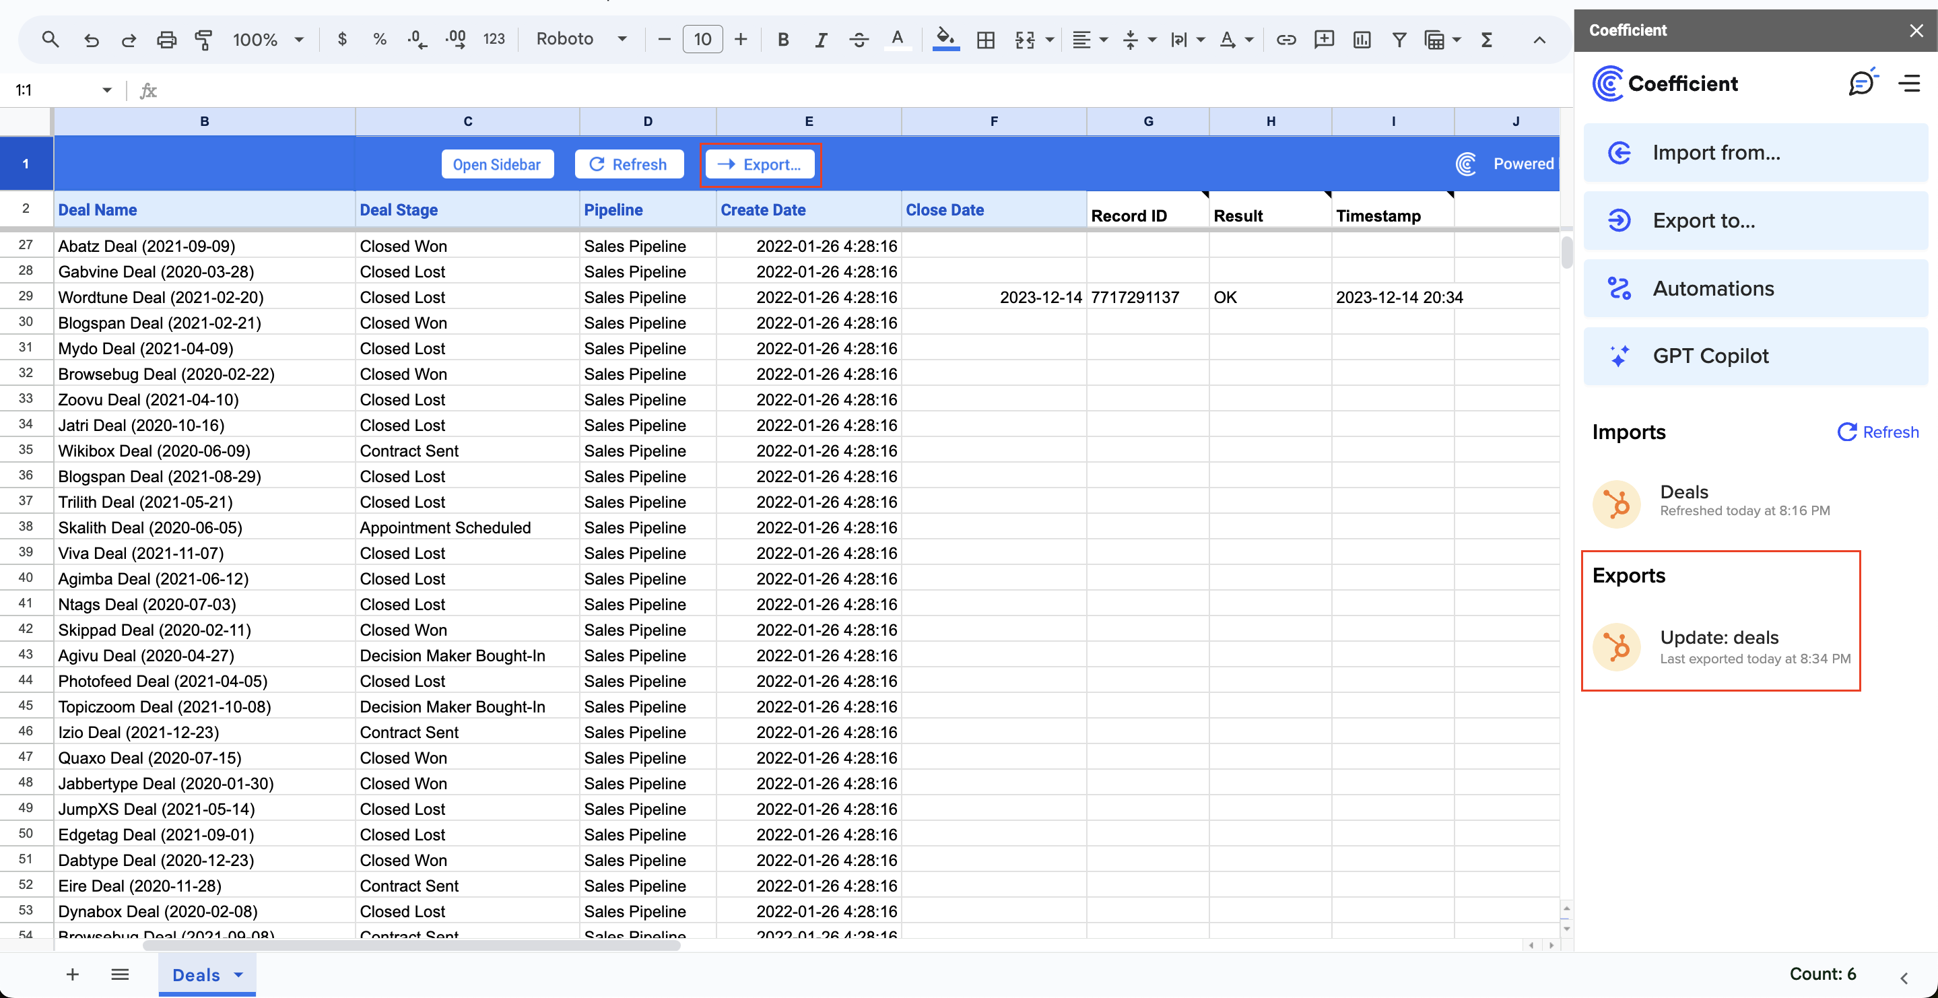
Task: Format as percent icon
Action: (380, 39)
